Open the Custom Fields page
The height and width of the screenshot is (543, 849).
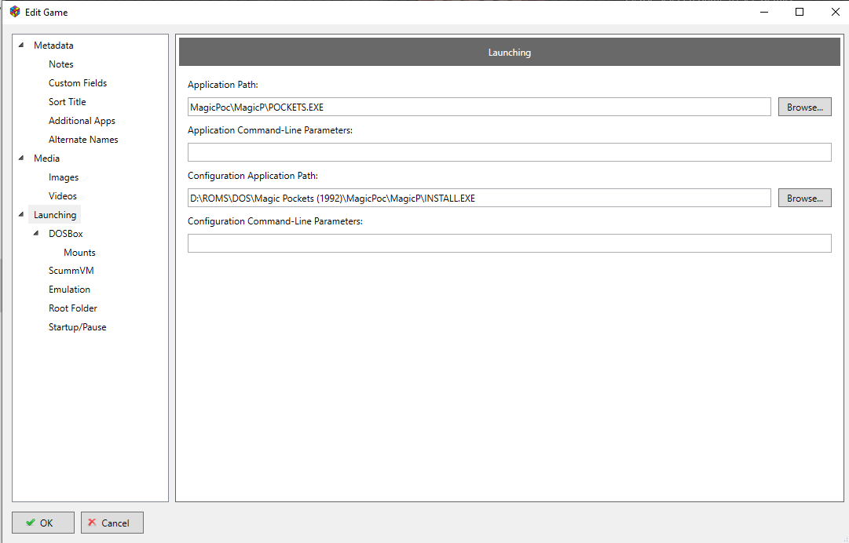click(x=78, y=83)
